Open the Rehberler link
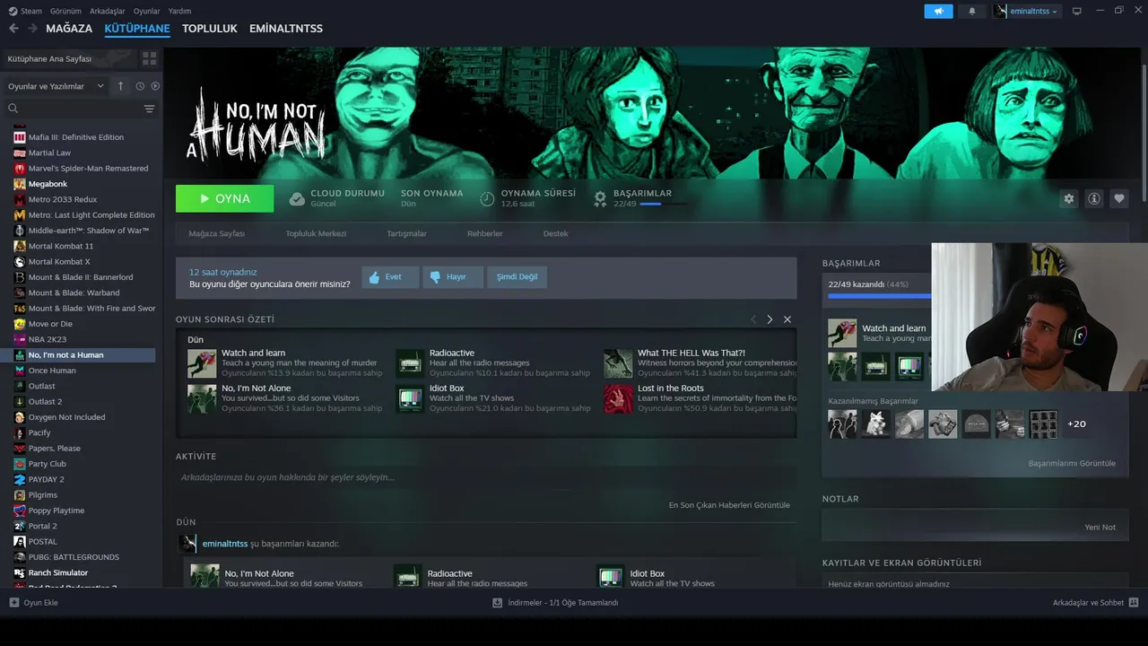This screenshot has width=1148, height=646. (x=484, y=233)
